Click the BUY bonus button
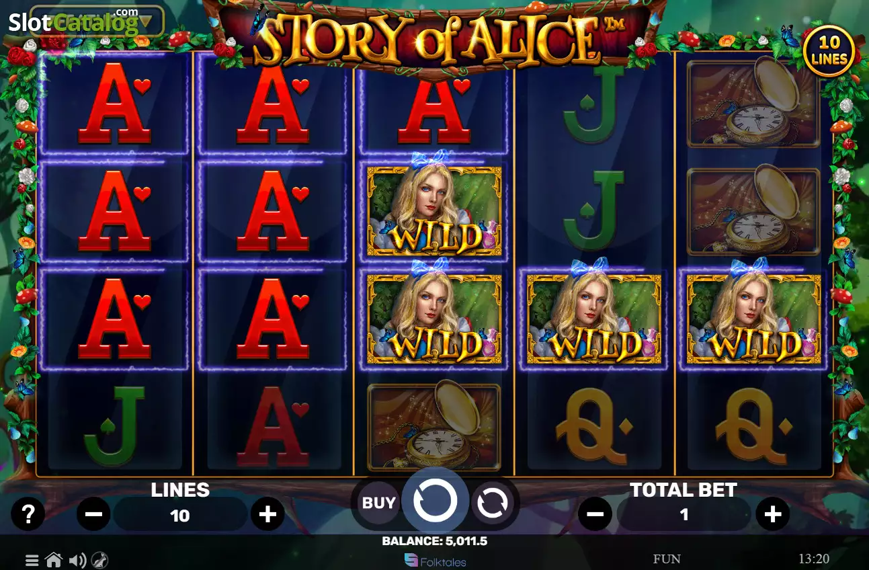Viewport: 869px width, 570px height. tap(379, 502)
